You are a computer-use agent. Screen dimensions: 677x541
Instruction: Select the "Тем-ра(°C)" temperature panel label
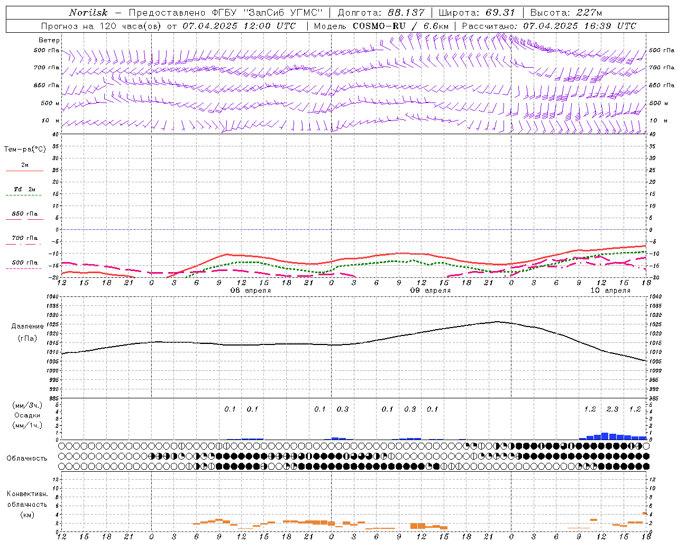coord(25,150)
